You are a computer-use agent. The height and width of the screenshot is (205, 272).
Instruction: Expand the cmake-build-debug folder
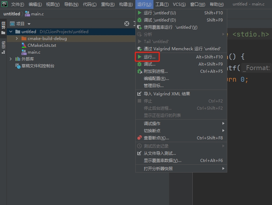(17, 39)
